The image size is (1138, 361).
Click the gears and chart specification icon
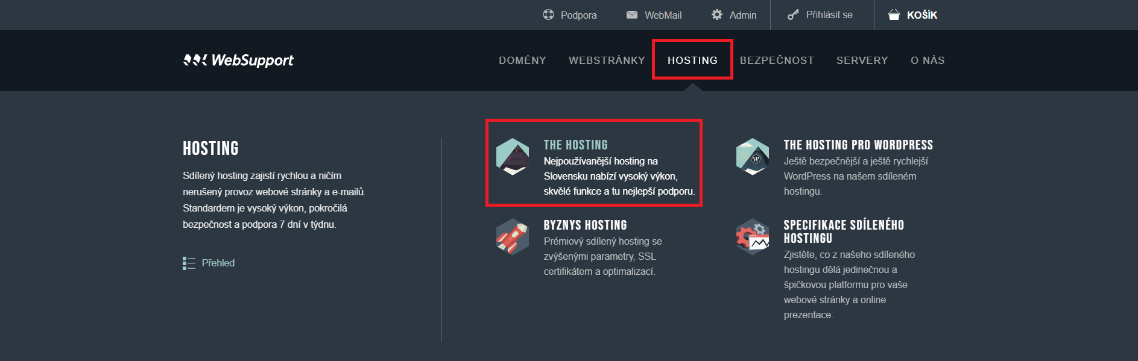[x=753, y=237]
